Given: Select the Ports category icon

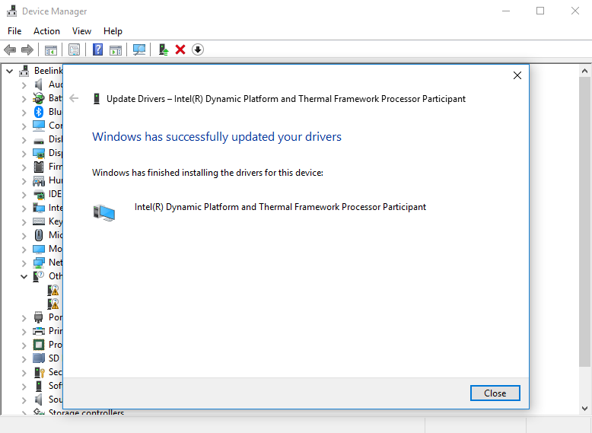Looking at the screenshot, I should (39, 317).
